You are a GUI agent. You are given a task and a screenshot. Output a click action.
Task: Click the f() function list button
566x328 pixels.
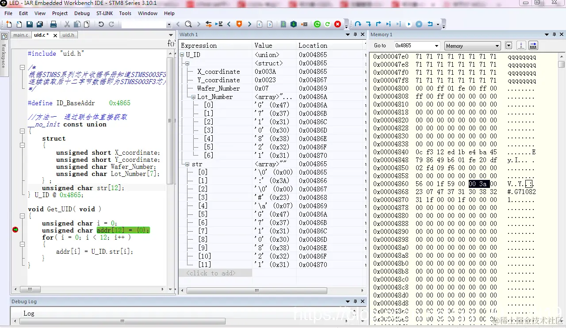(171, 43)
